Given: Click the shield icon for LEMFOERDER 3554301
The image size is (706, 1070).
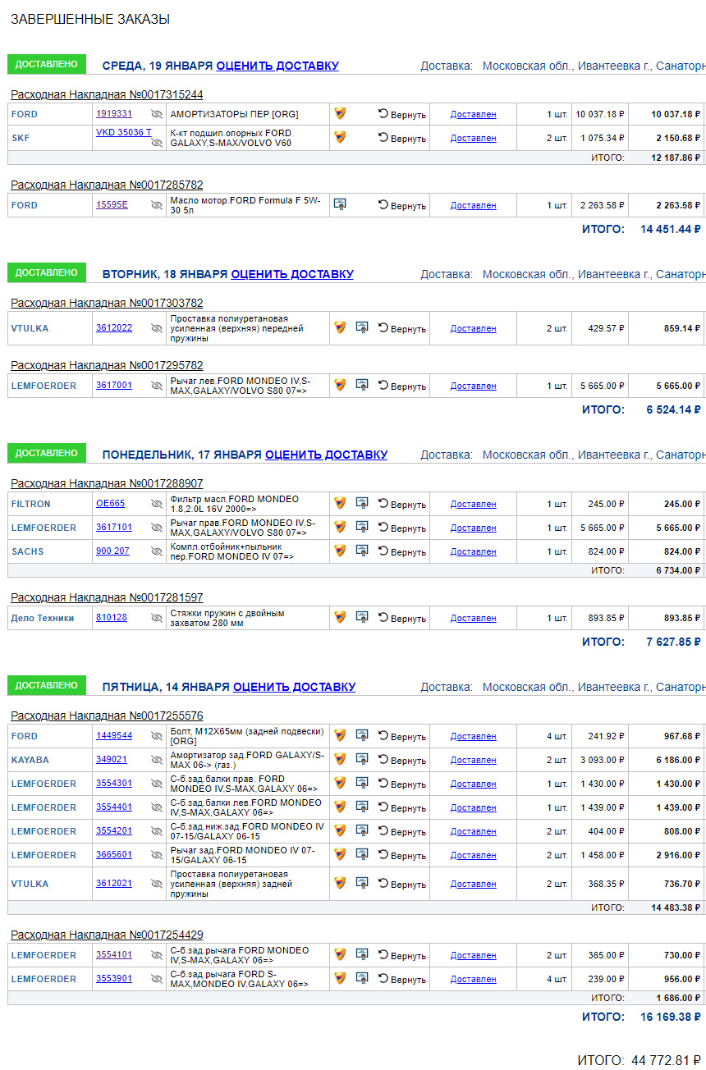Looking at the screenshot, I should [x=340, y=783].
